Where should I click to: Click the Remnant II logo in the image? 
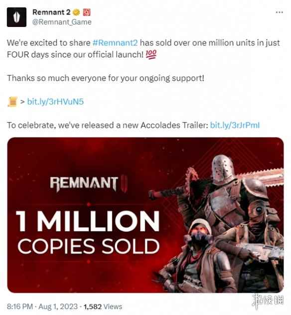[x=88, y=184]
